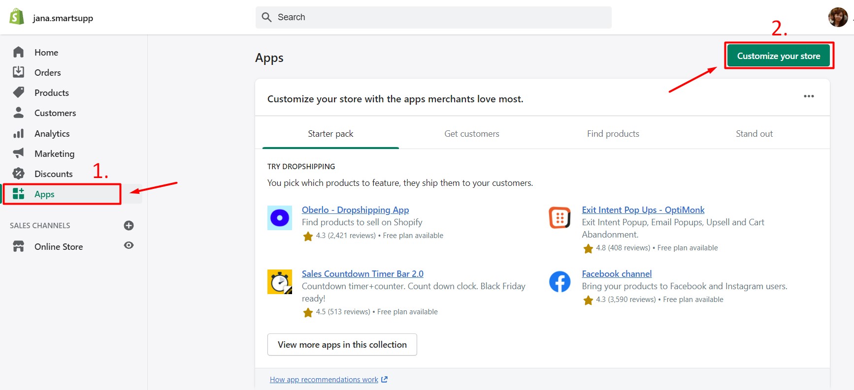854x390 pixels.
Task: Switch to the Get customers tab
Action: pos(472,133)
